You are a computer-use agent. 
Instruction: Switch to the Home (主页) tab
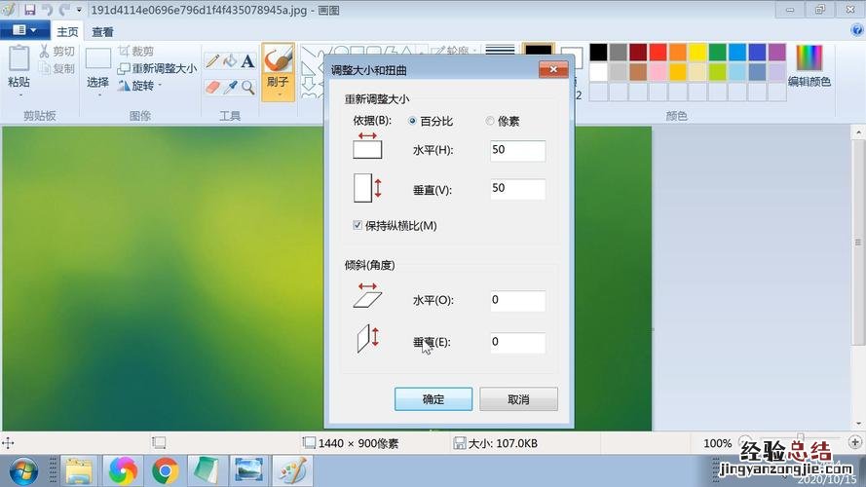pyautogui.click(x=67, y=31)
